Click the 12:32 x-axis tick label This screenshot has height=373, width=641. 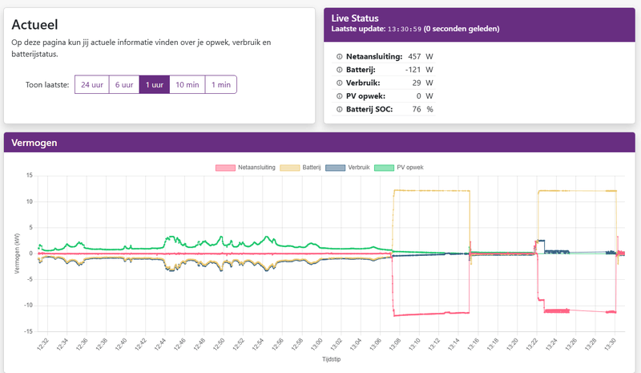(x=42, y=344)
